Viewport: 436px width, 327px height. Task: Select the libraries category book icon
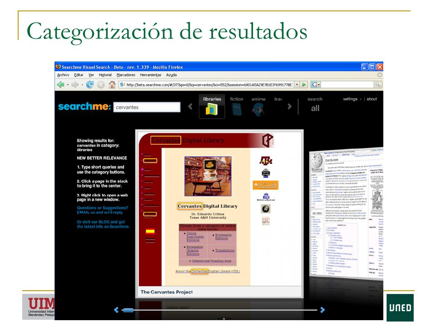tap(212, 109)
